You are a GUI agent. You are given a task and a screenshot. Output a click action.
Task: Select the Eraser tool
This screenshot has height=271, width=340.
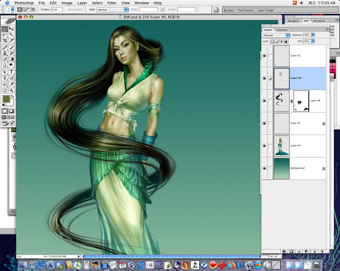point(5,59)
